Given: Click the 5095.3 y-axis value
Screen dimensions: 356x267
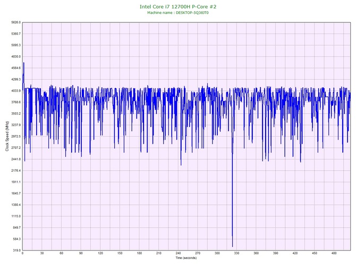Looking at the screenshot, I should coord(16,45).
